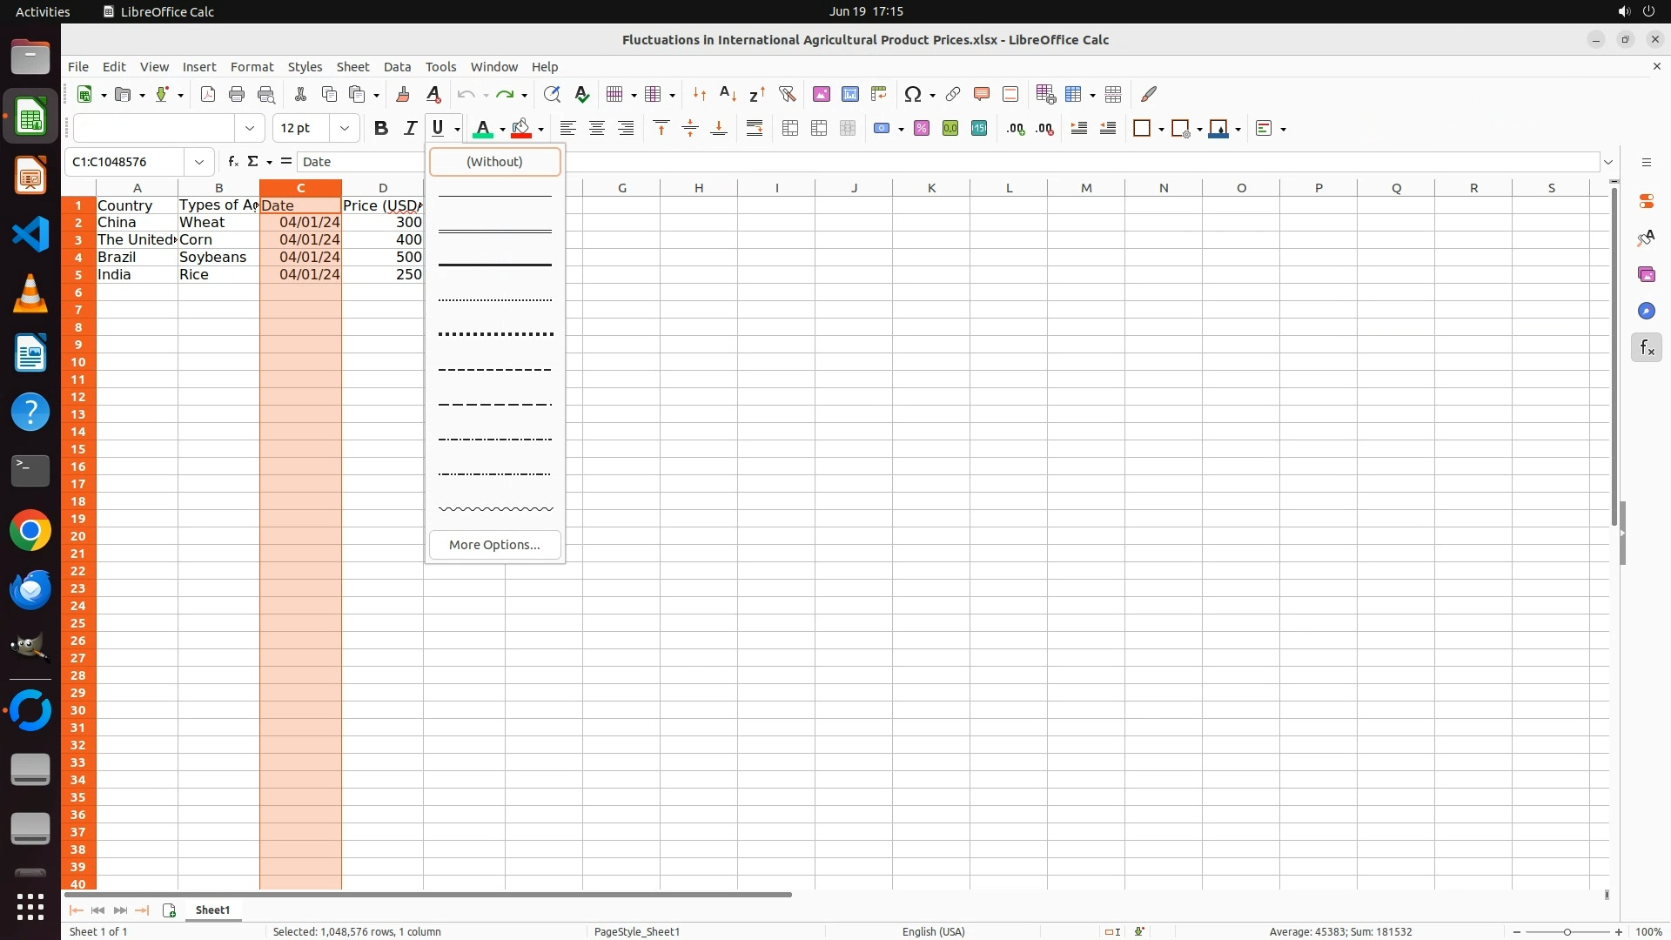Expand the font color dropdown arrow

502,130
